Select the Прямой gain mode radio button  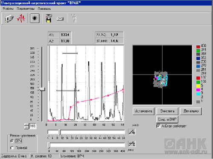click(12, 148)
